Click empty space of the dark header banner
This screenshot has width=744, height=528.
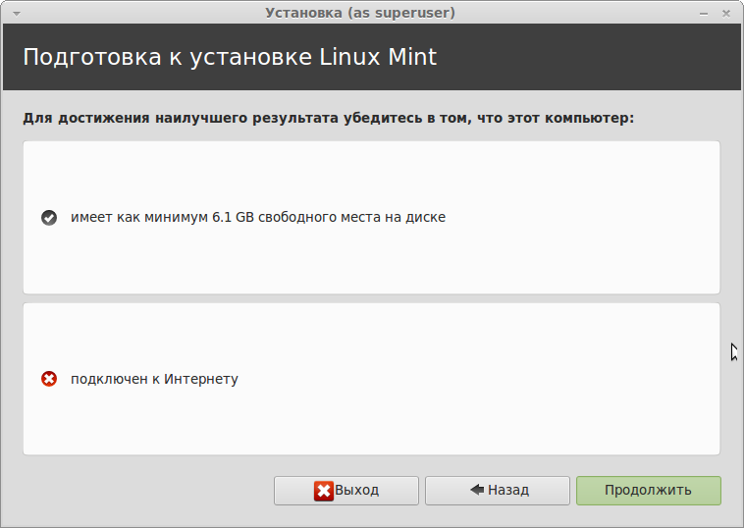(x=589, y=56)
